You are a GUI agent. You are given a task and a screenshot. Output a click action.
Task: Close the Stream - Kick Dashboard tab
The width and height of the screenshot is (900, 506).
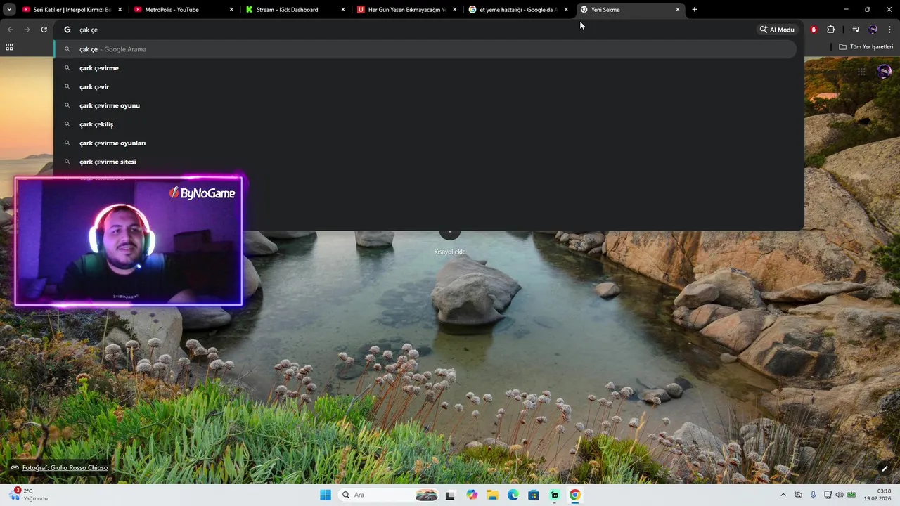click(x=343, y=10)
